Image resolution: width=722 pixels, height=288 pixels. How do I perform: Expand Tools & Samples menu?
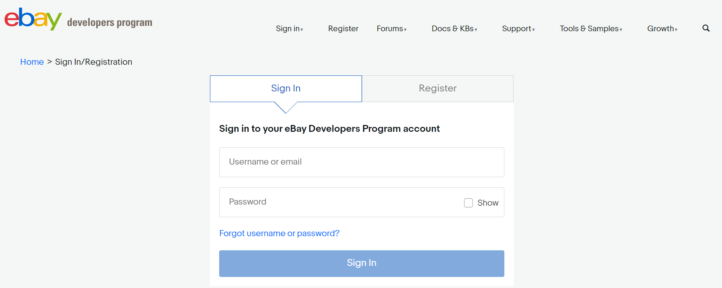[591, 29]
